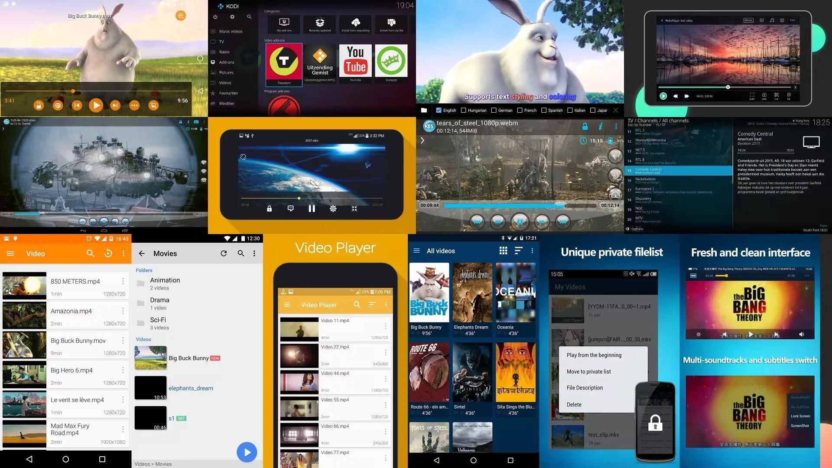Click the settings gear icon in video controls

[x=332, y=208]
